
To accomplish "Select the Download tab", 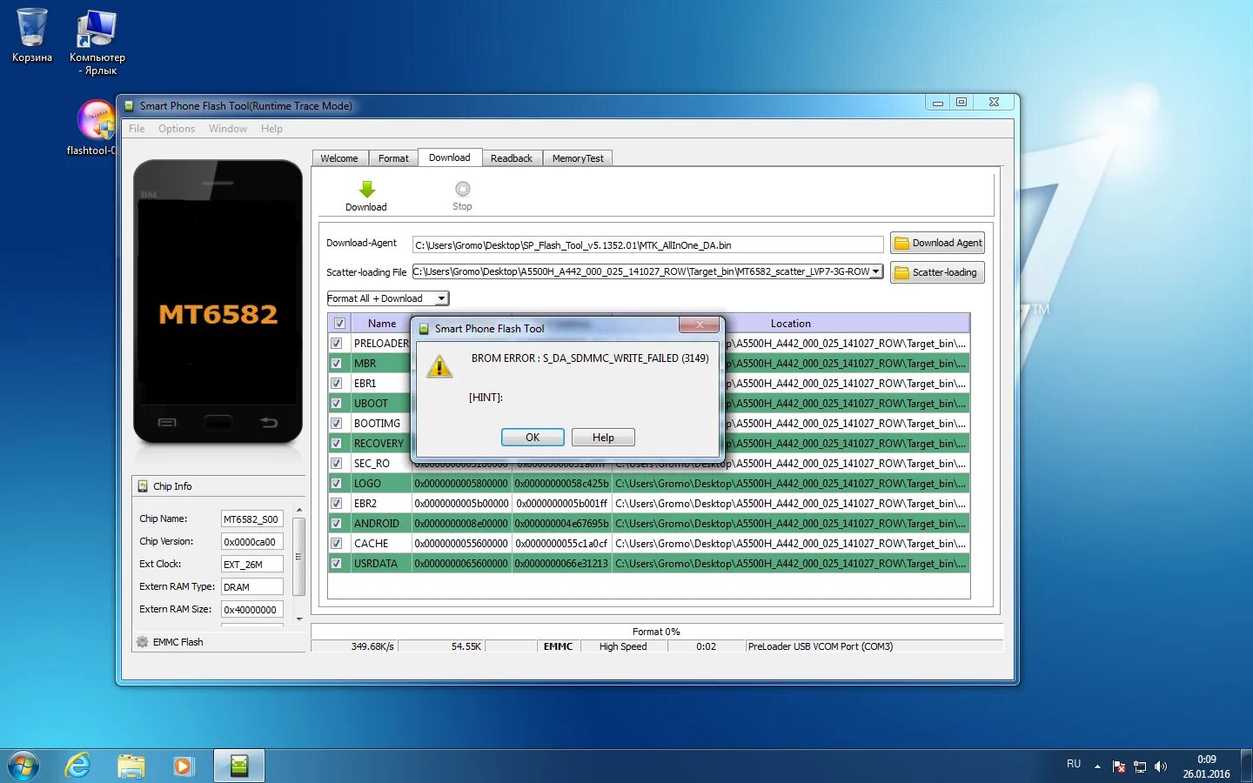I will pyautogui.click(x=449, y=157).
